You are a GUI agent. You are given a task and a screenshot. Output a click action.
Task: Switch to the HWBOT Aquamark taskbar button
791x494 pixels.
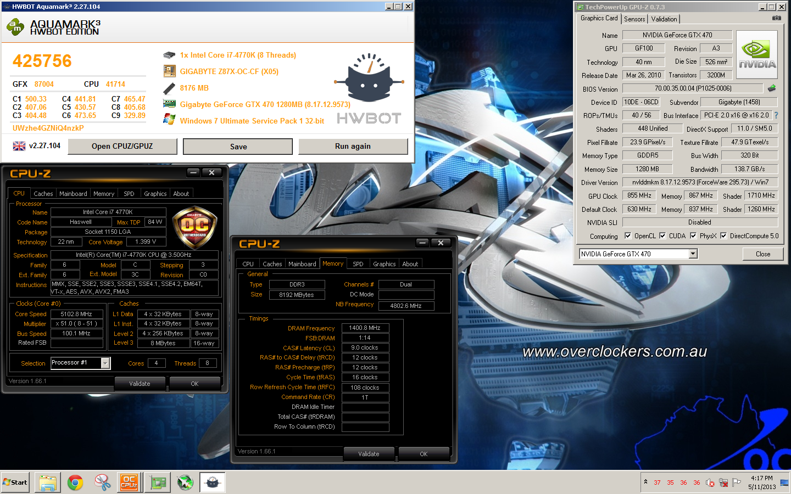pos(213,482)
